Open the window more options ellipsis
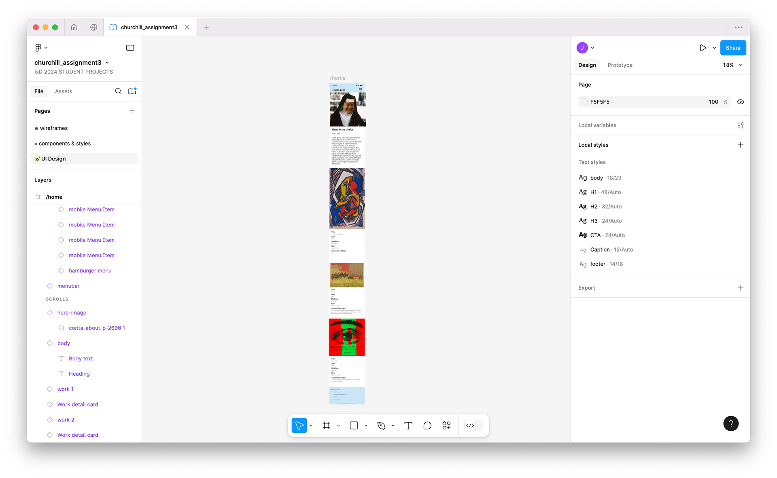 (x=739, y=27)
